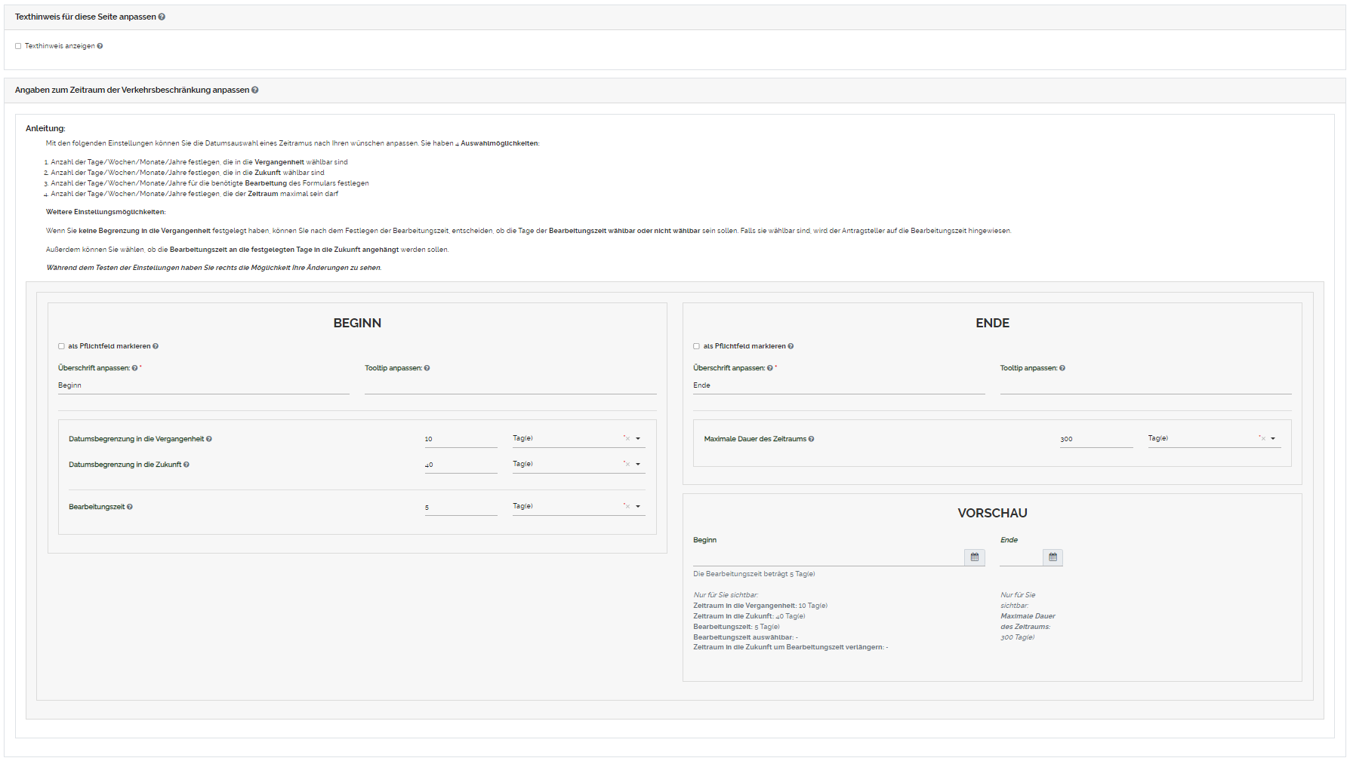
Task: Click the Beginn Überschrift text field
Action: coord(203,385)
